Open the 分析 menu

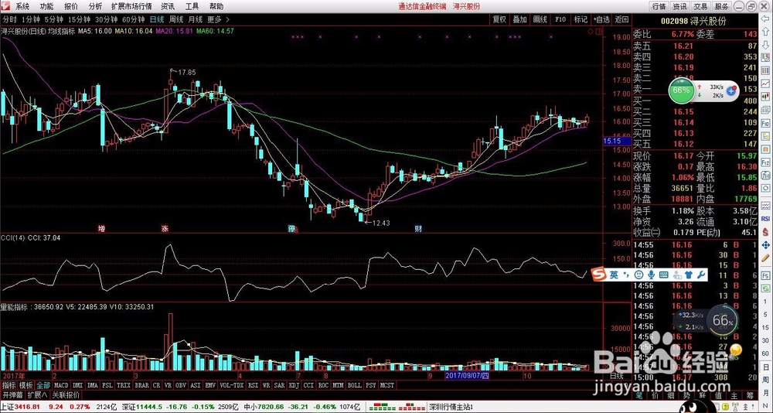96,6
